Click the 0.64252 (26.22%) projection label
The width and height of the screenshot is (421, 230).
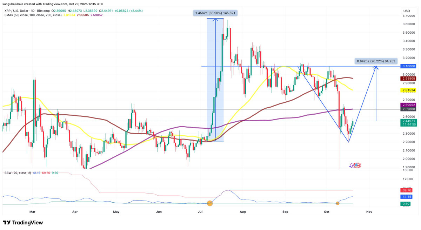376,61
